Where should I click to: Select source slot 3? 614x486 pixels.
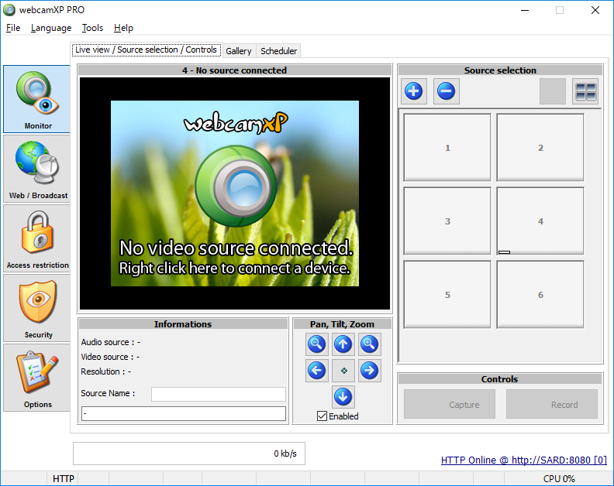(447, 221)
